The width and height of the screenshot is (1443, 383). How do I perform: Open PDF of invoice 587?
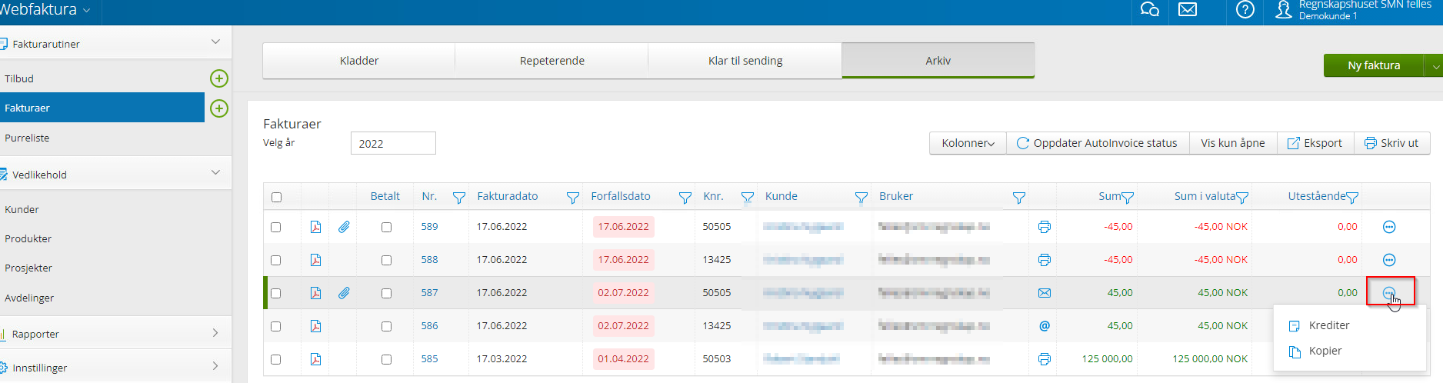click(x=315, y=293)
